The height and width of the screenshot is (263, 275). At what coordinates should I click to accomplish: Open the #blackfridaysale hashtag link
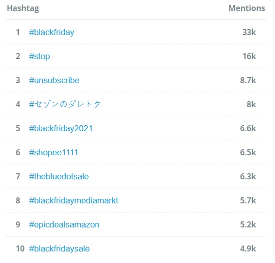pyautogui.click(x=59, y=249)
